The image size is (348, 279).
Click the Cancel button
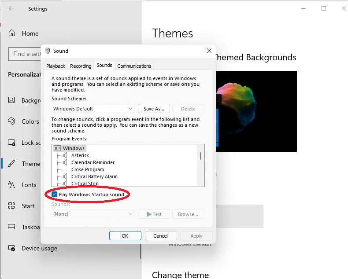(161, 236)
